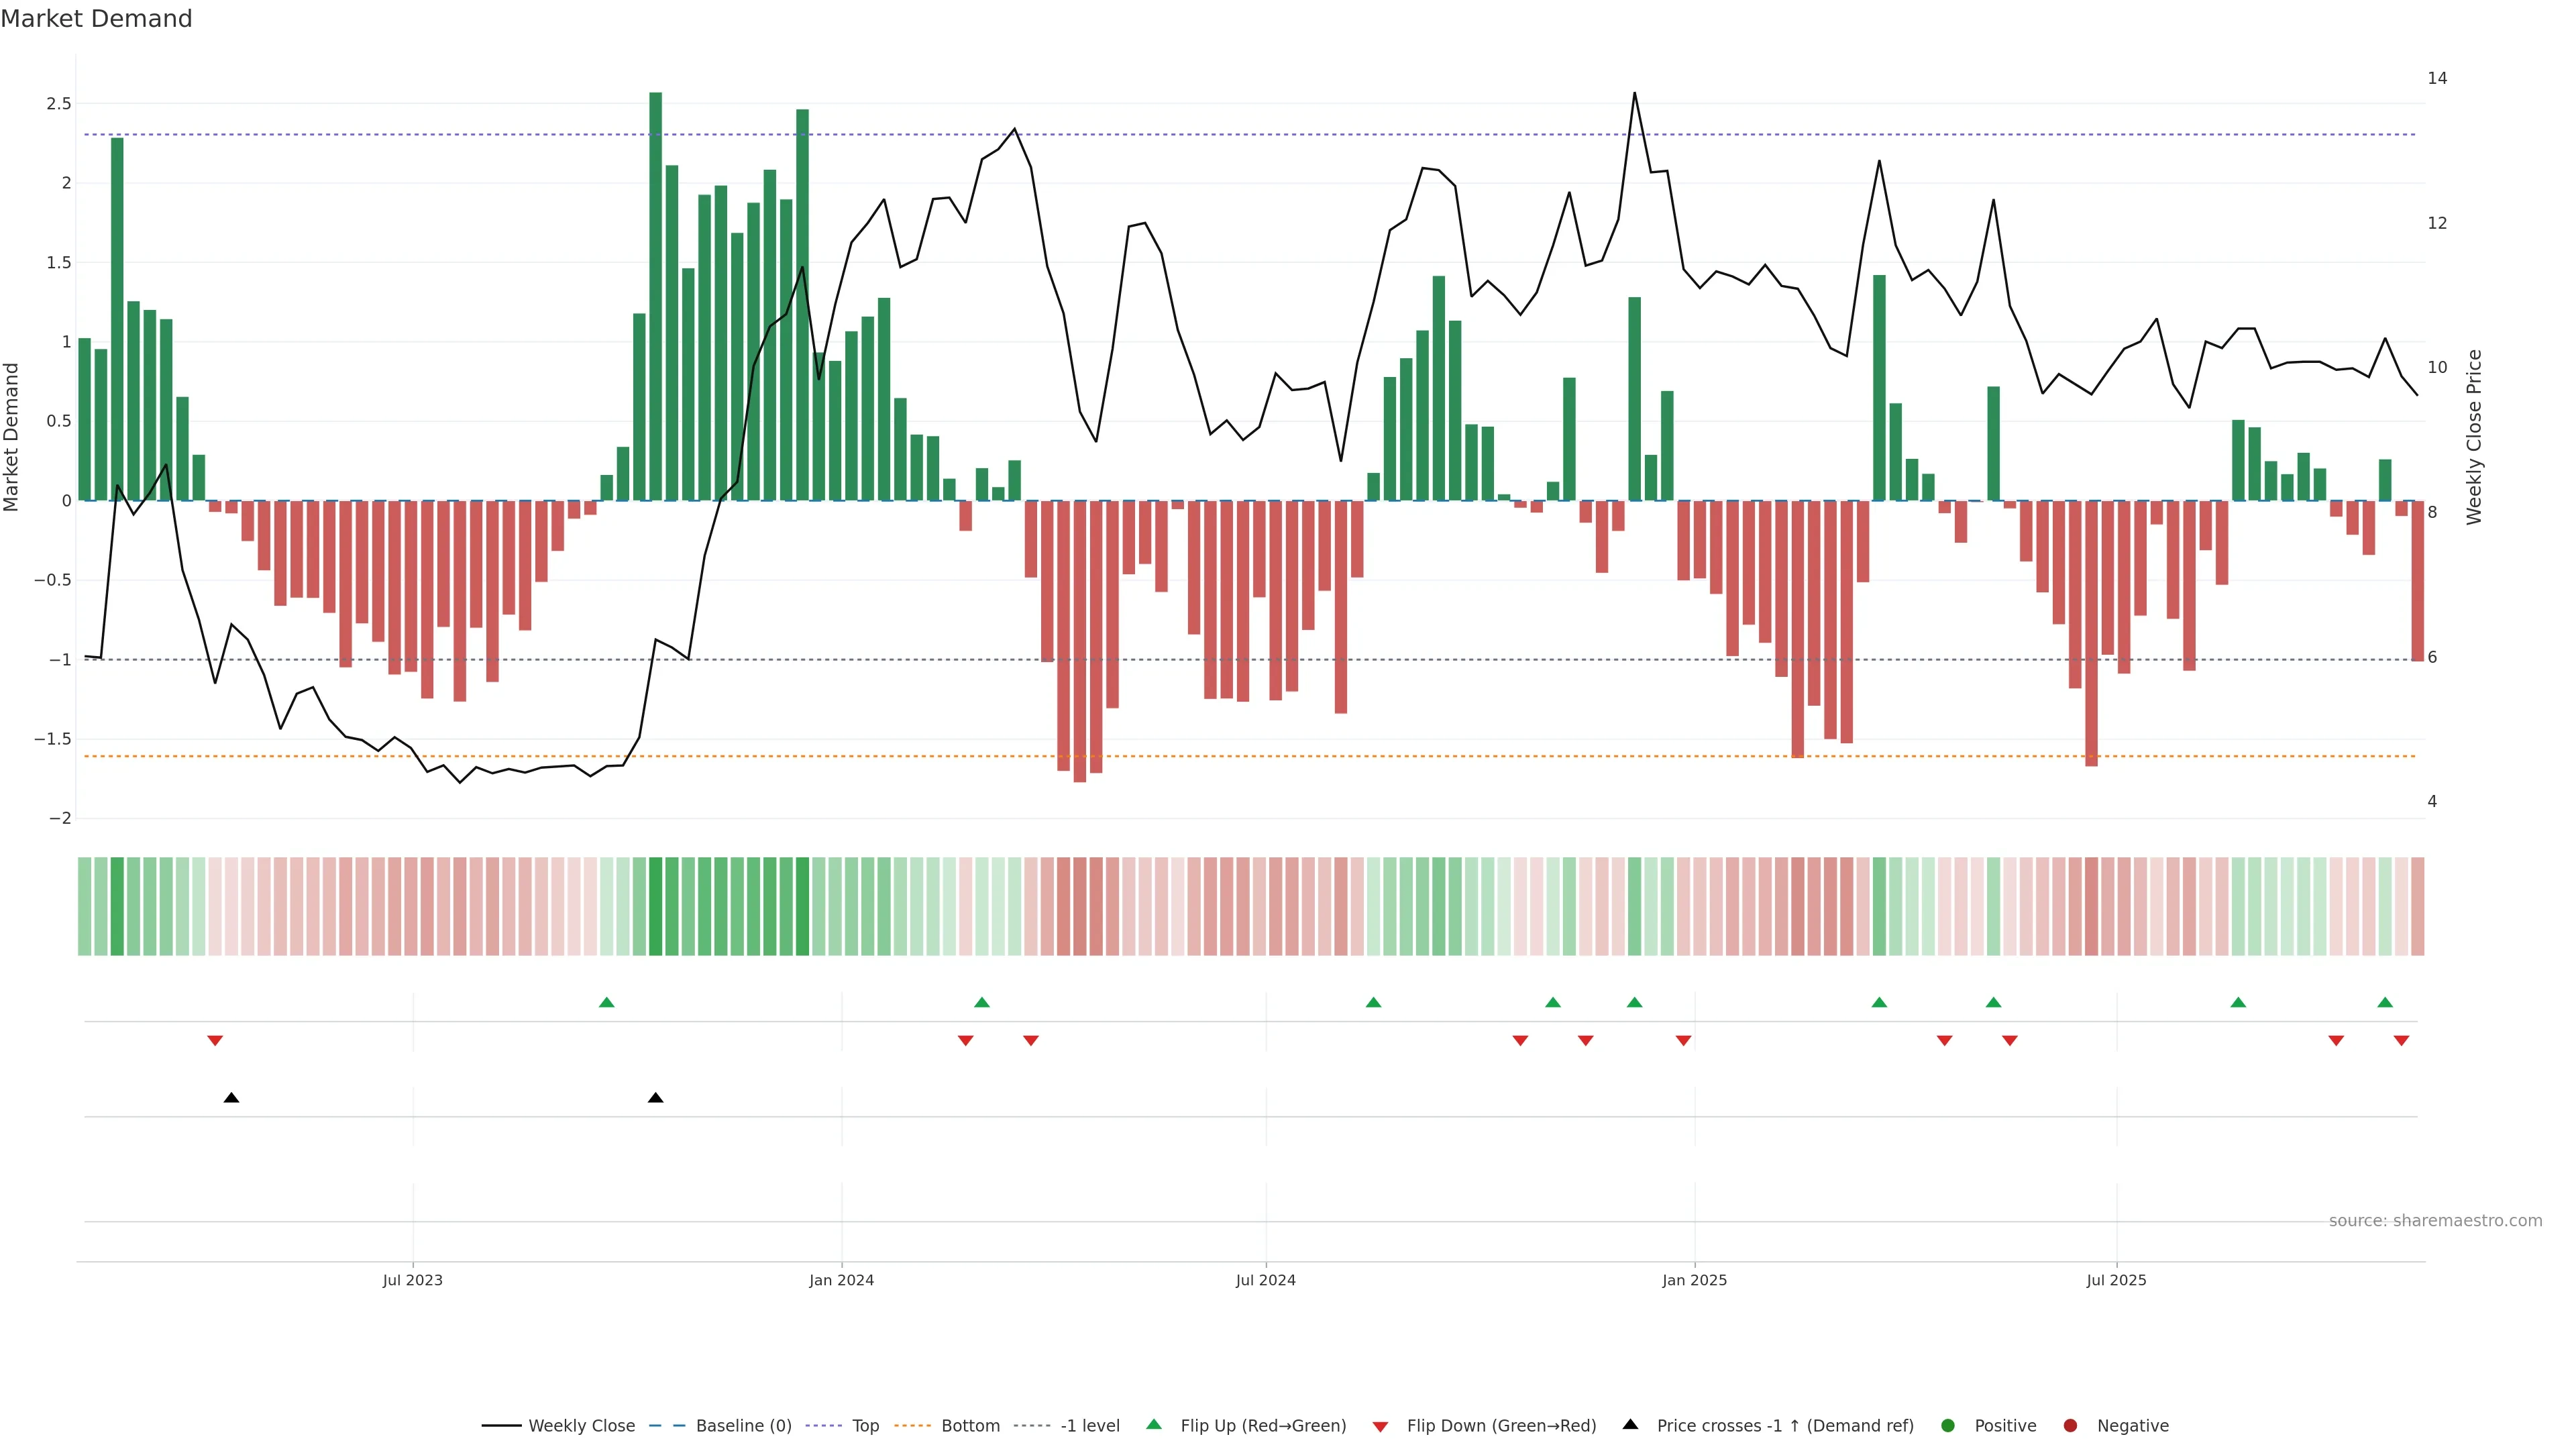Viewport: 2576px width, 1449px height.
Task: Click the last green flip-up marker
Action: pos(2385,1002)
